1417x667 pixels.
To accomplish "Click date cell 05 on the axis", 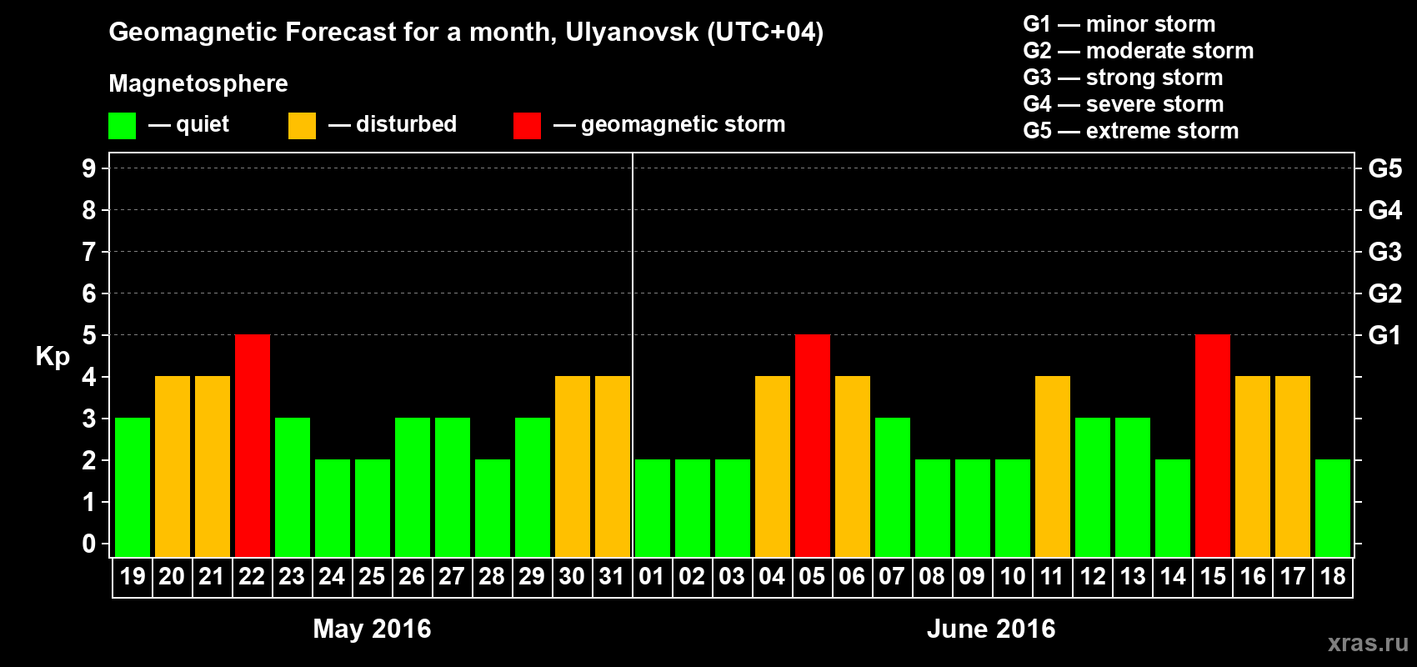I will pyautogui.click(x=813, y=577).
